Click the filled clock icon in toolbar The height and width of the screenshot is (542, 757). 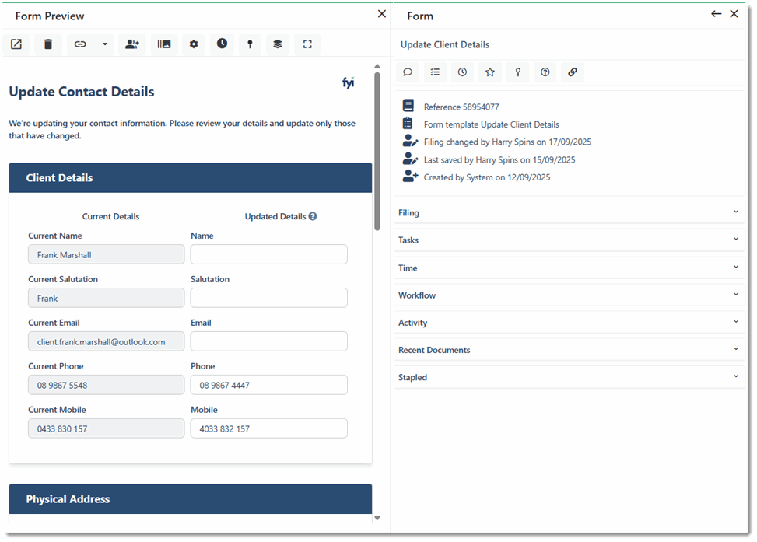(x=222, y=44)
